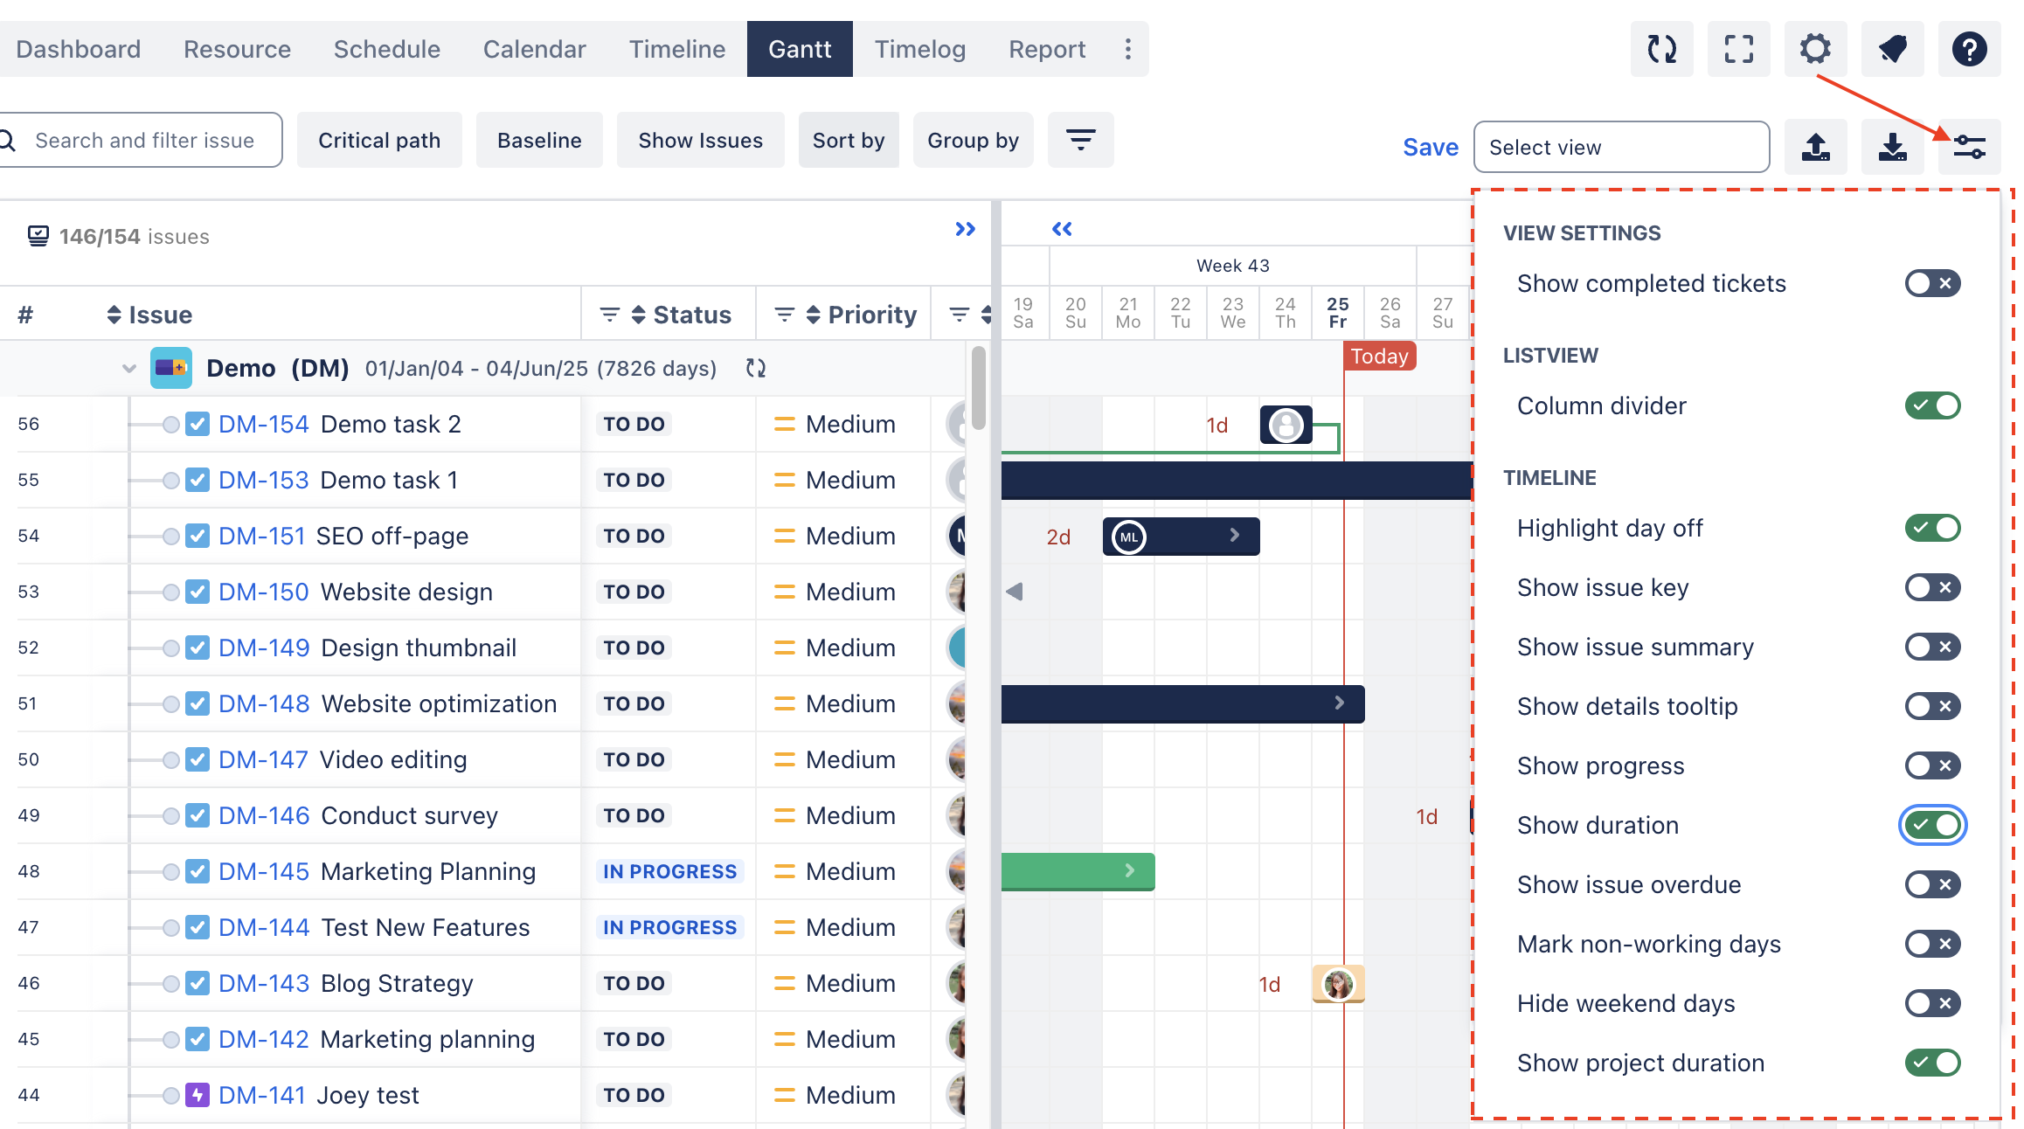
Task: Click the Demo project avatar icon
Action: [171, 368]
